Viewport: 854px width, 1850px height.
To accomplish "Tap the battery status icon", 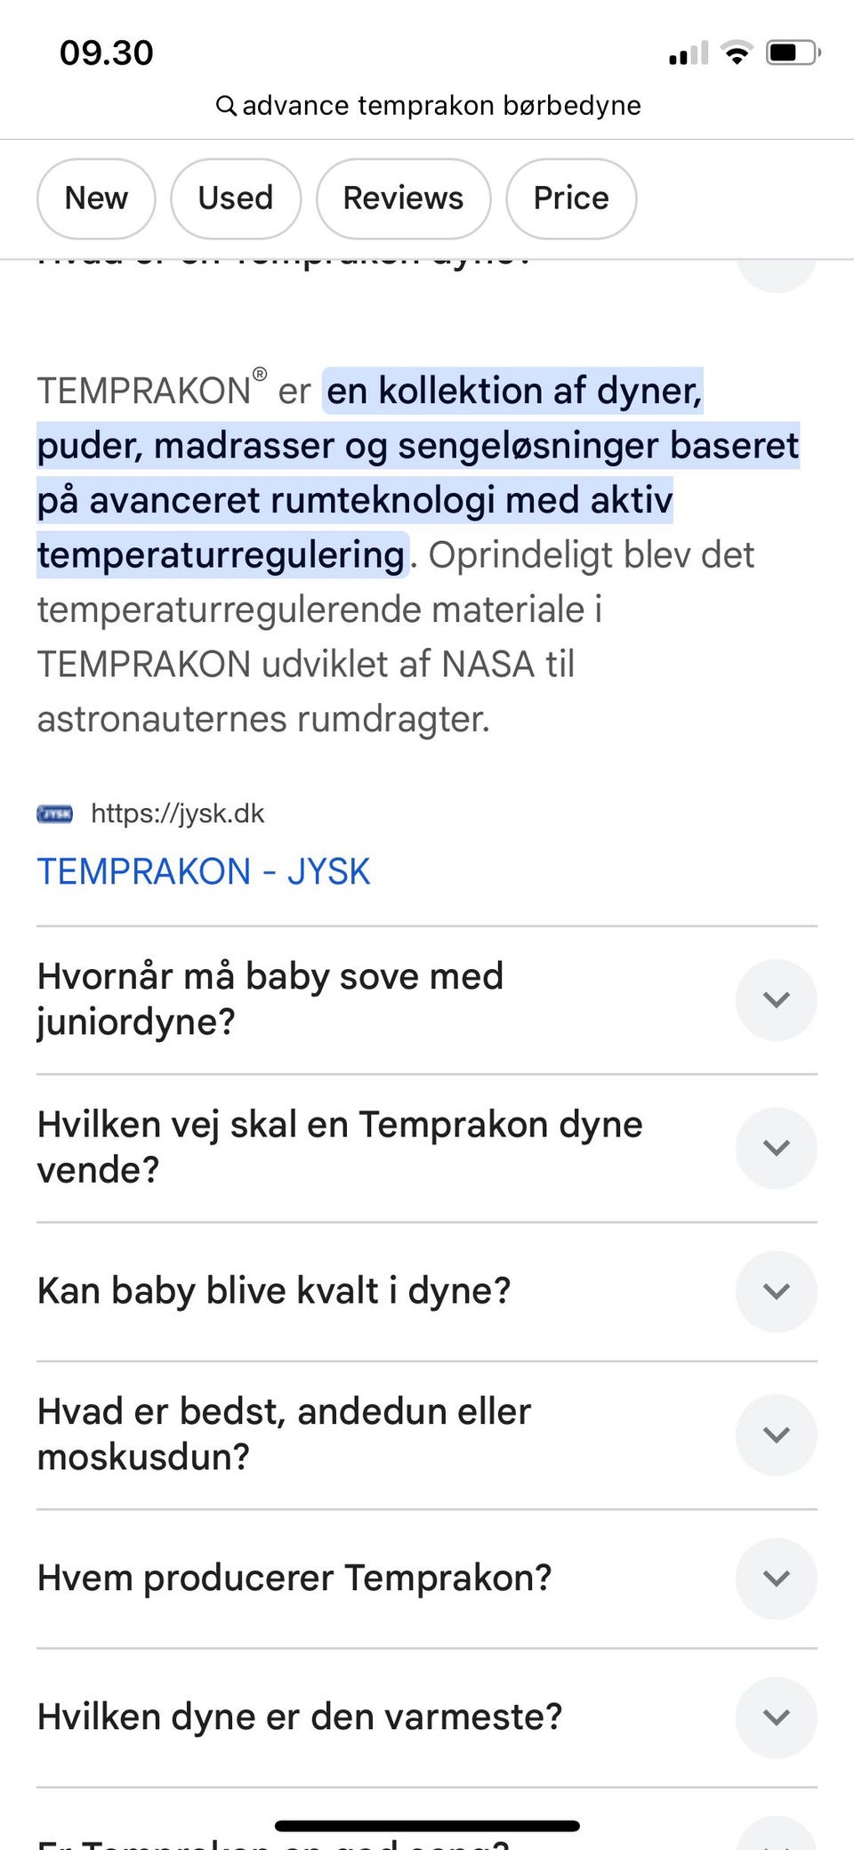I will pyautogui.click(x=793, y=53).
